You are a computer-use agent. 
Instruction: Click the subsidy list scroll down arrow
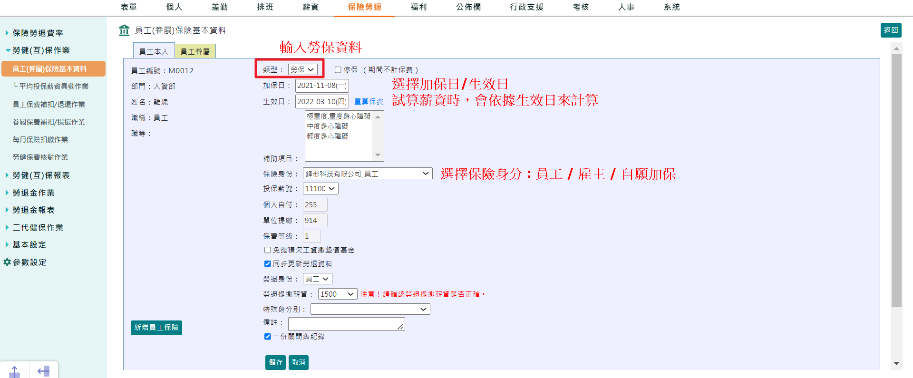(378, 155)
